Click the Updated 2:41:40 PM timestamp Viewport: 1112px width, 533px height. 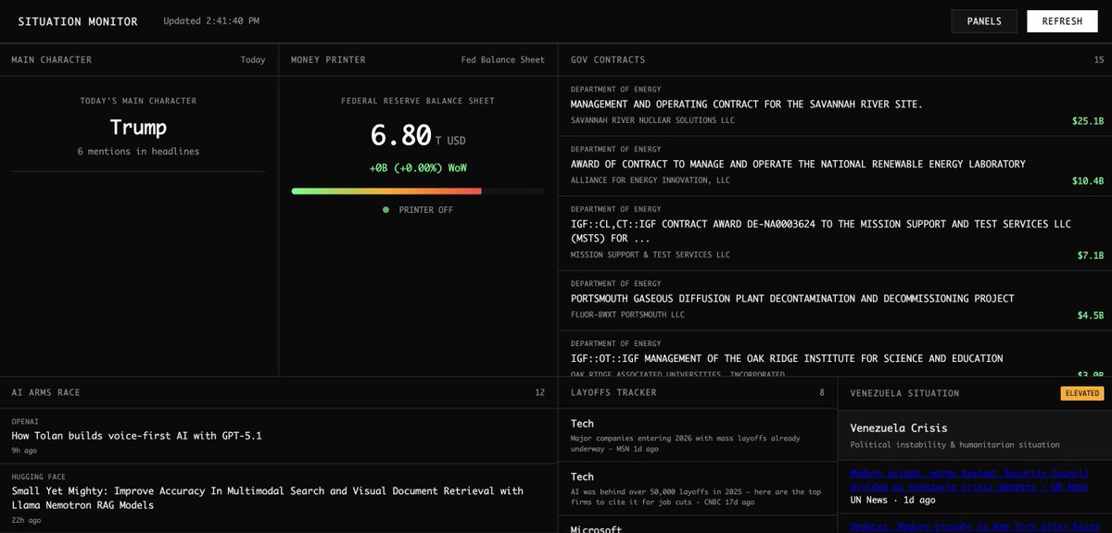coord(211,21)
